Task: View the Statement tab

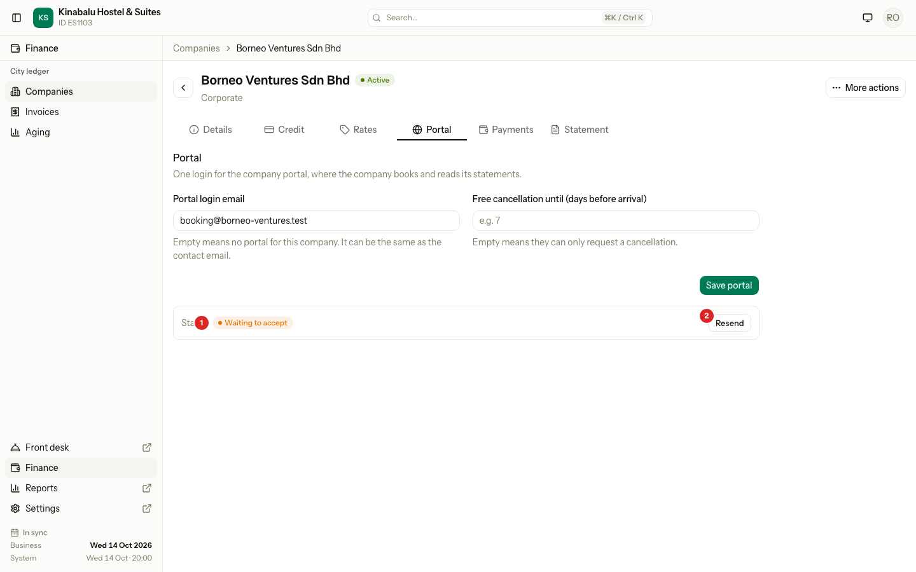Action: click(x=580, y=130)
